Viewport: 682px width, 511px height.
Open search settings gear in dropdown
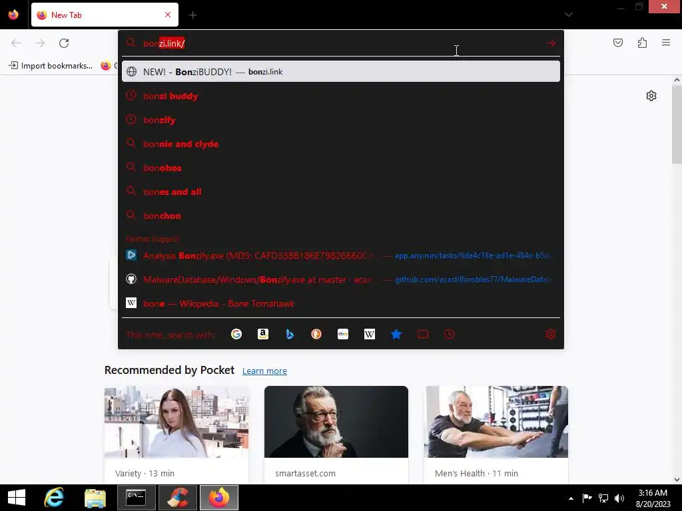[551, 334]
